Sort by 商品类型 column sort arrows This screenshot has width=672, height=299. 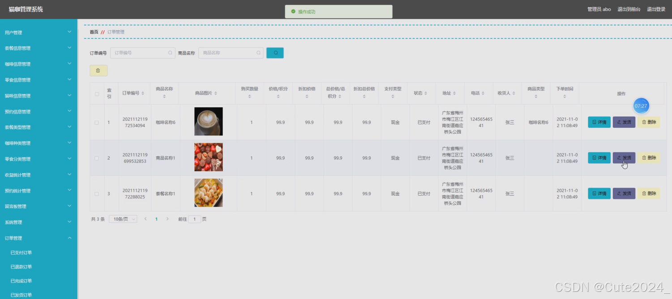click(536, 97)
